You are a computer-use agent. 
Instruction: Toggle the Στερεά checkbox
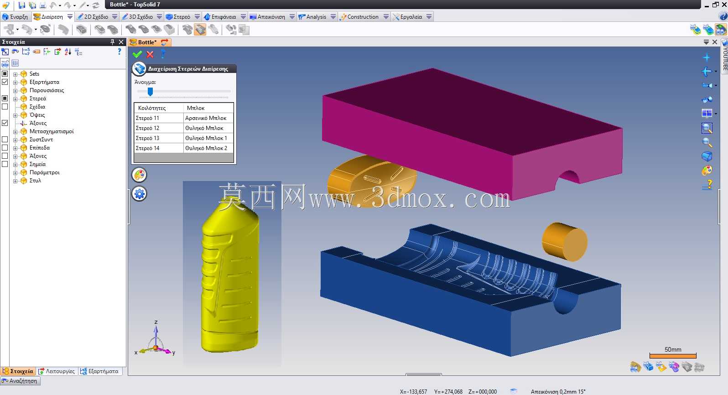click(x=5, y=98)
